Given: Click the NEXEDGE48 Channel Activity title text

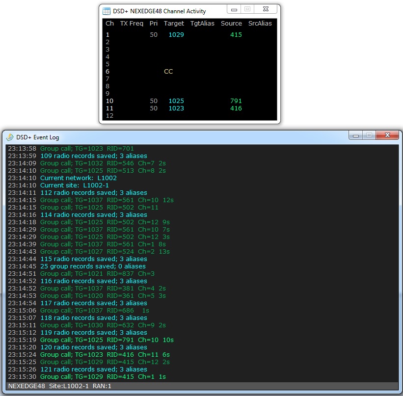Looking at the screenshot, I should coord(160,11).
